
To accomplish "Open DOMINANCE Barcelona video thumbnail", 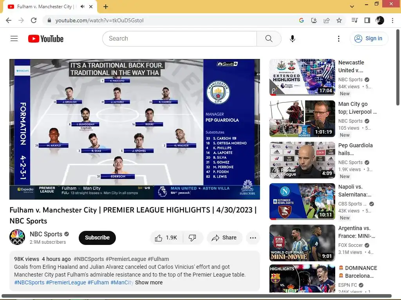I will 302,279.
